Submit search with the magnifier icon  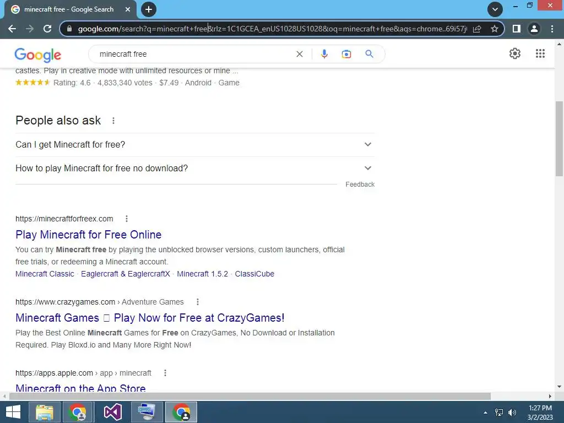coord(369,54)
